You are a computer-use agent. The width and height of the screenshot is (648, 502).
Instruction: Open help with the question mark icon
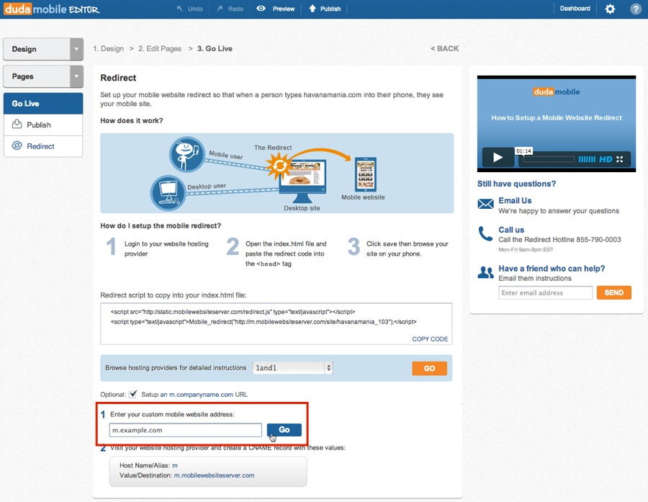[636, 9]
